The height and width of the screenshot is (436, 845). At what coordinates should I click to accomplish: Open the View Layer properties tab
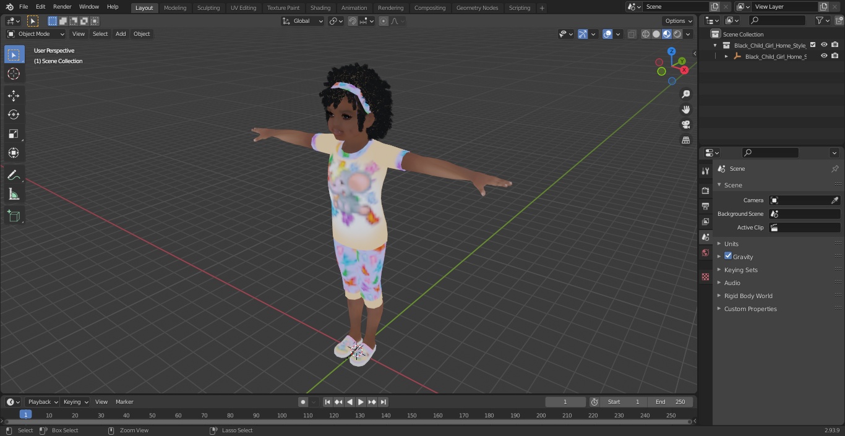(x=705, y=221)
